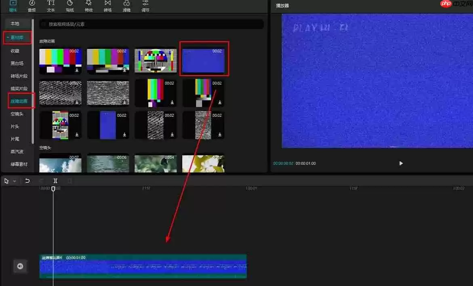Screen dimensions: 473x286
Task: Select the TI text tool icon
Action: coord(50,6)
